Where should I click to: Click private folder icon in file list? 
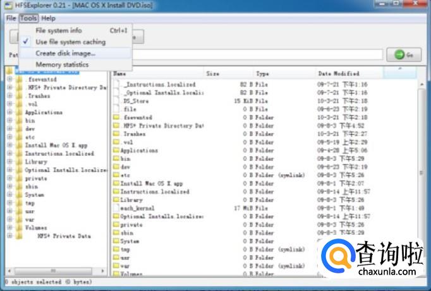[116, 224]
